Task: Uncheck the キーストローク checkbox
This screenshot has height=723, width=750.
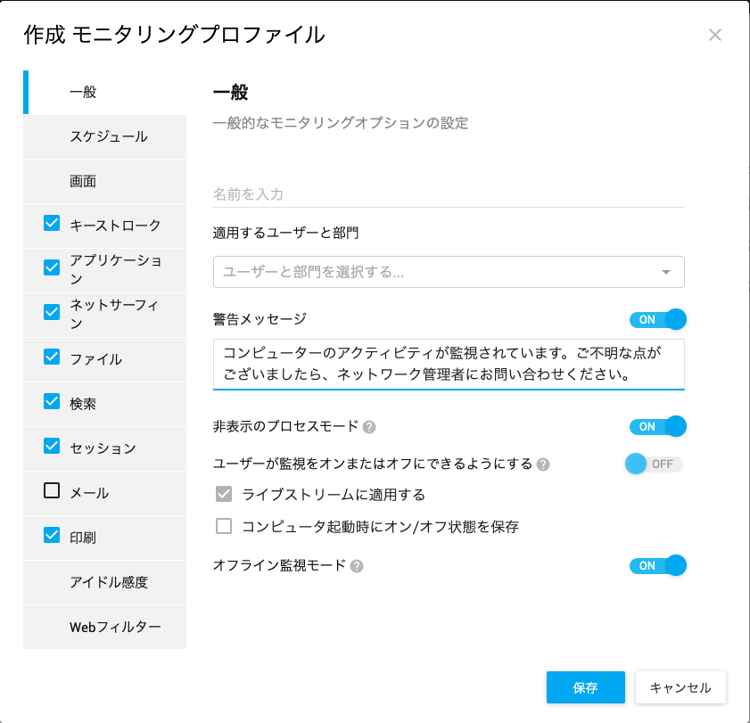Action: [x=52, y=223]
